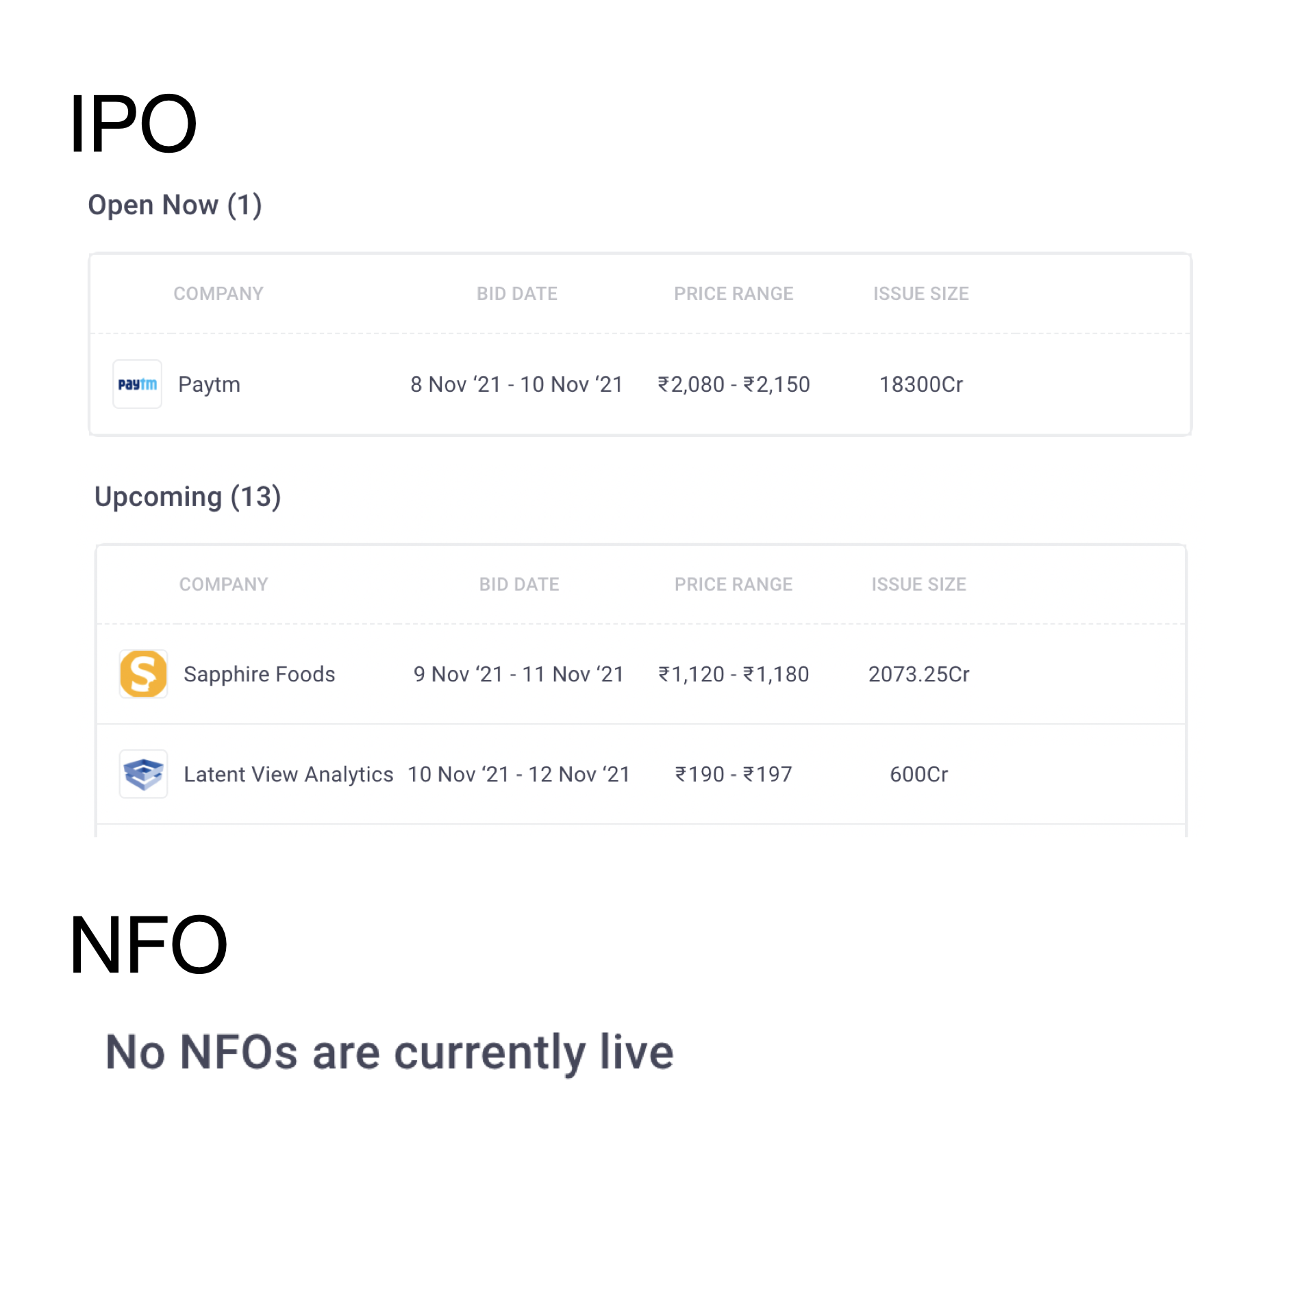The image size is (1315, 1315).
Task: Click Latent View price range ₹190 - ₹197
Action: coord(734,774)
